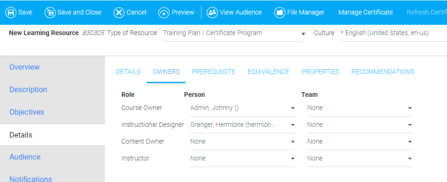Expand Content Owner team dropdown
The height and width of the screenshot is (182, 447).
360,142
